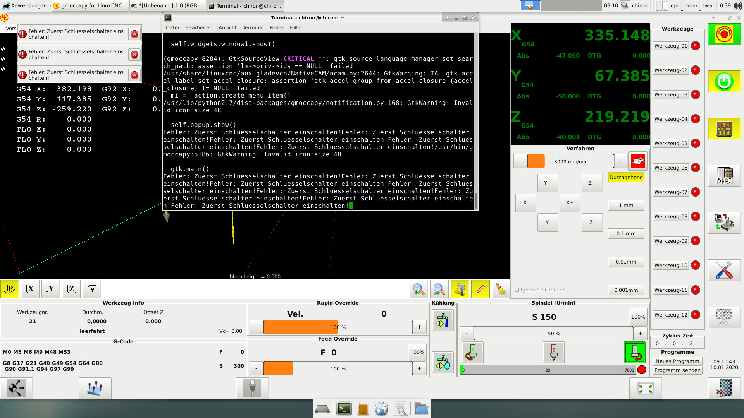
Task: Click Neues Programm button
Action: (677, 361)
